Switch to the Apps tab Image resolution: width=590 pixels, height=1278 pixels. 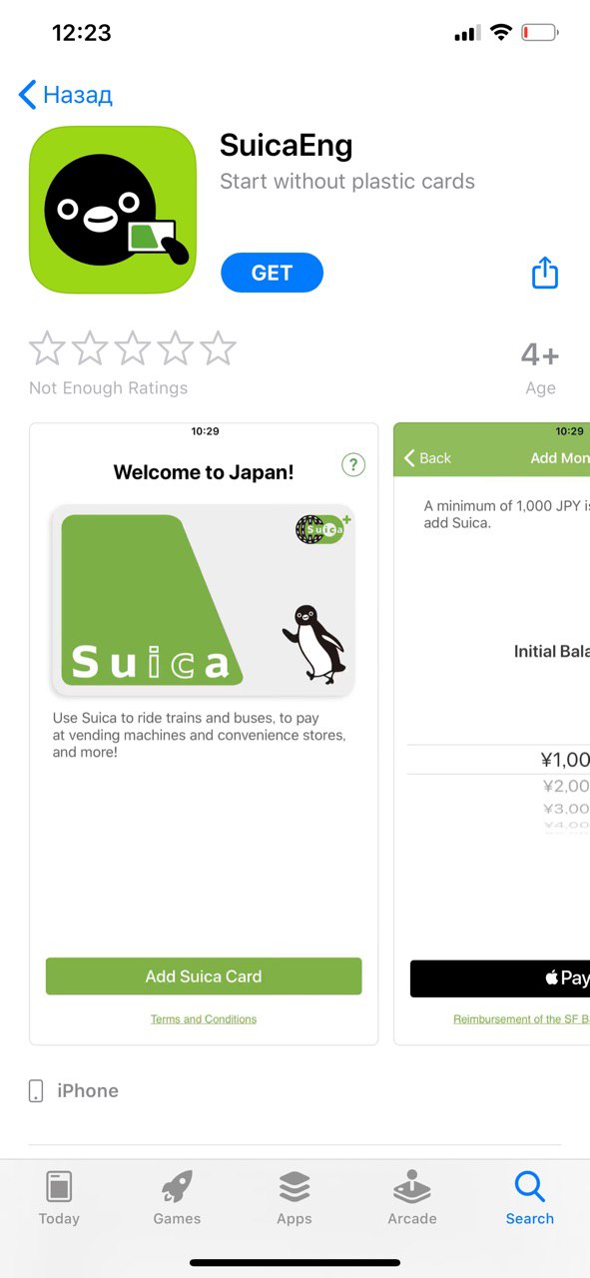[x=295, y=1198]
